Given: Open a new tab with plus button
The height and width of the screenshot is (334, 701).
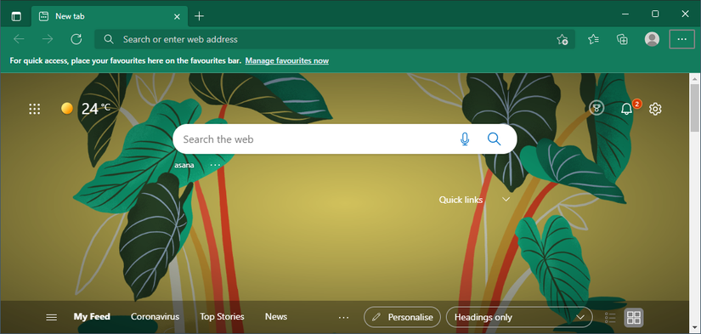Looking at the screenshot, I should [x=200, y=16].
